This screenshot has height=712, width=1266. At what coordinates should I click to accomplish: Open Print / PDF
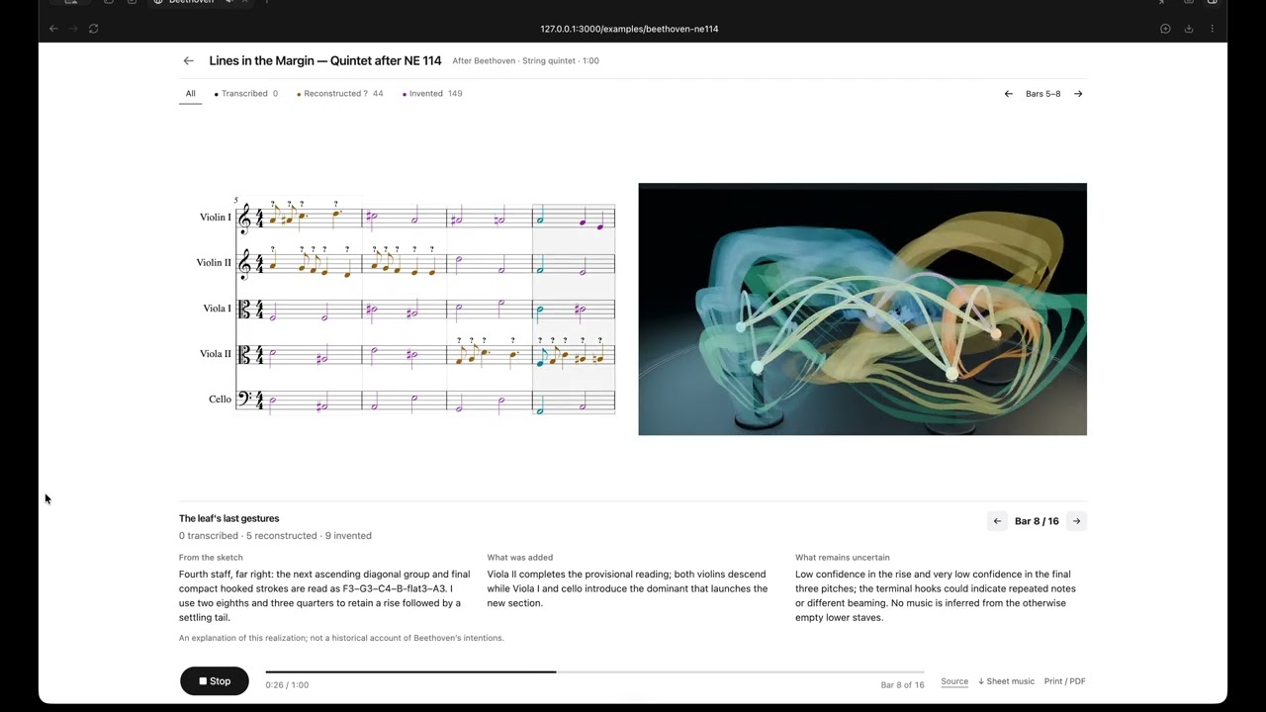click(x=1064, y=681)
